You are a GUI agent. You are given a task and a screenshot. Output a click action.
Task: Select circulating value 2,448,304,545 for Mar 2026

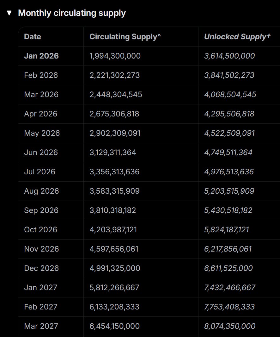[116, 95]
